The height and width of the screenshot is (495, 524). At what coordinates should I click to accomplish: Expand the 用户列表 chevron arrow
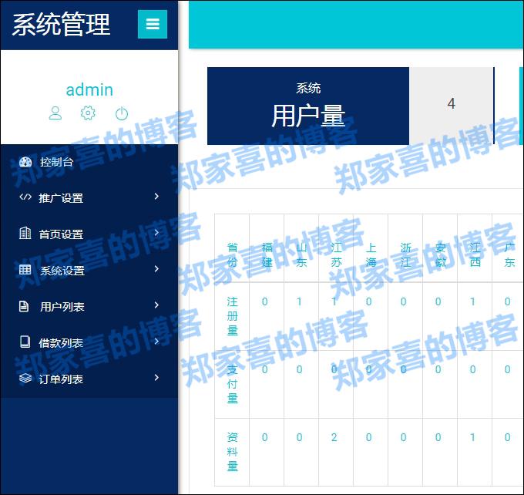point(156,305)
